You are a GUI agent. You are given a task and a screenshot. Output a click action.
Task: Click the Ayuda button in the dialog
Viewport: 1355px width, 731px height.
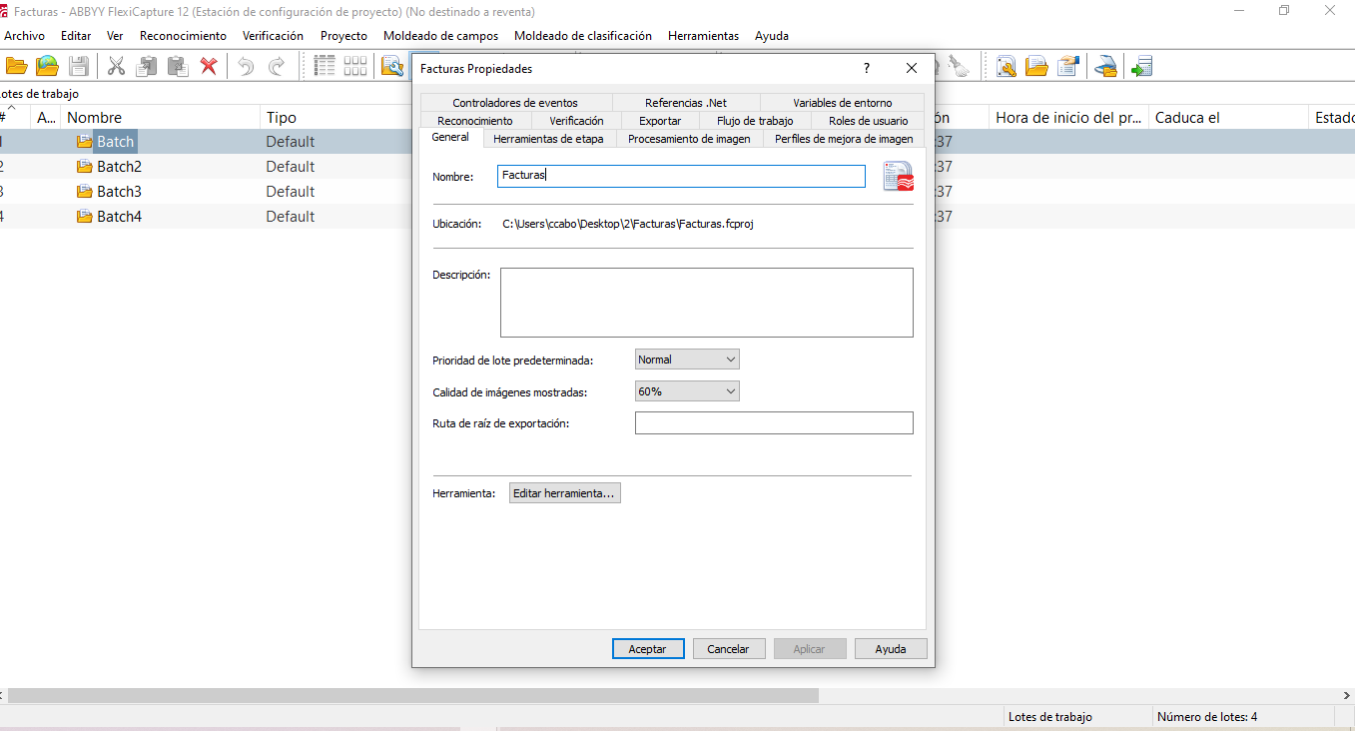point(891,649)
